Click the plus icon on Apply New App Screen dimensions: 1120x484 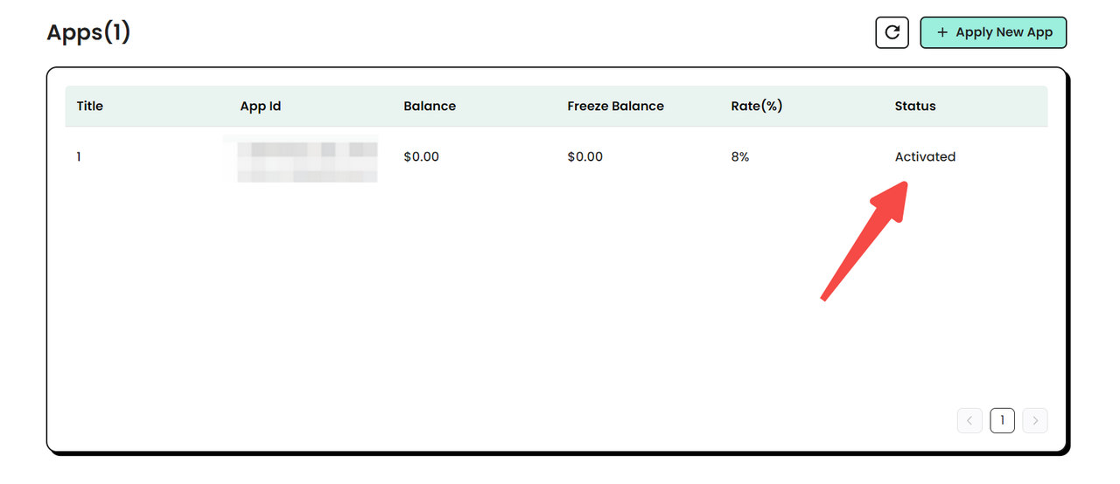pos(942,32)
